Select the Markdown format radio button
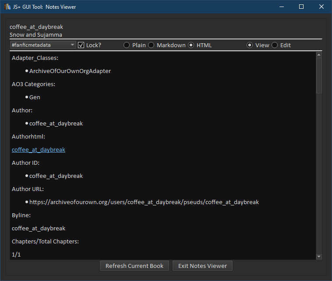 tap(151, 45)
